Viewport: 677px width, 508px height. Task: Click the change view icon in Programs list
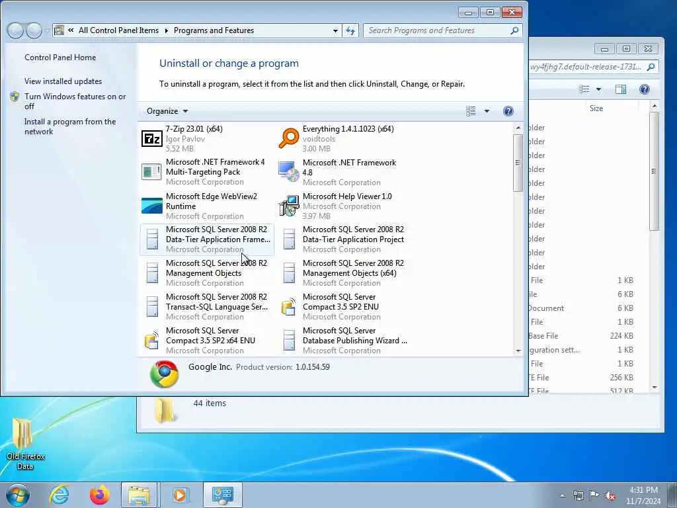click(x=471, y=111)
